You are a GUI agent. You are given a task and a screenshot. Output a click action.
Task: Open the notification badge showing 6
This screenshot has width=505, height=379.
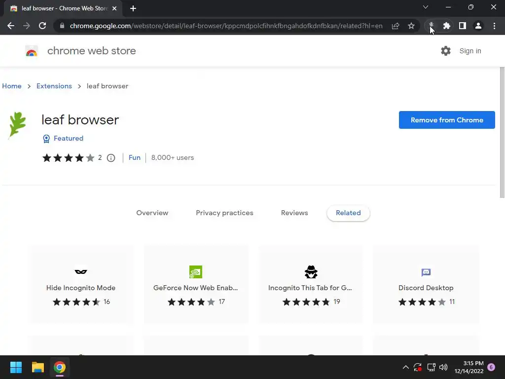coord(491,367)
